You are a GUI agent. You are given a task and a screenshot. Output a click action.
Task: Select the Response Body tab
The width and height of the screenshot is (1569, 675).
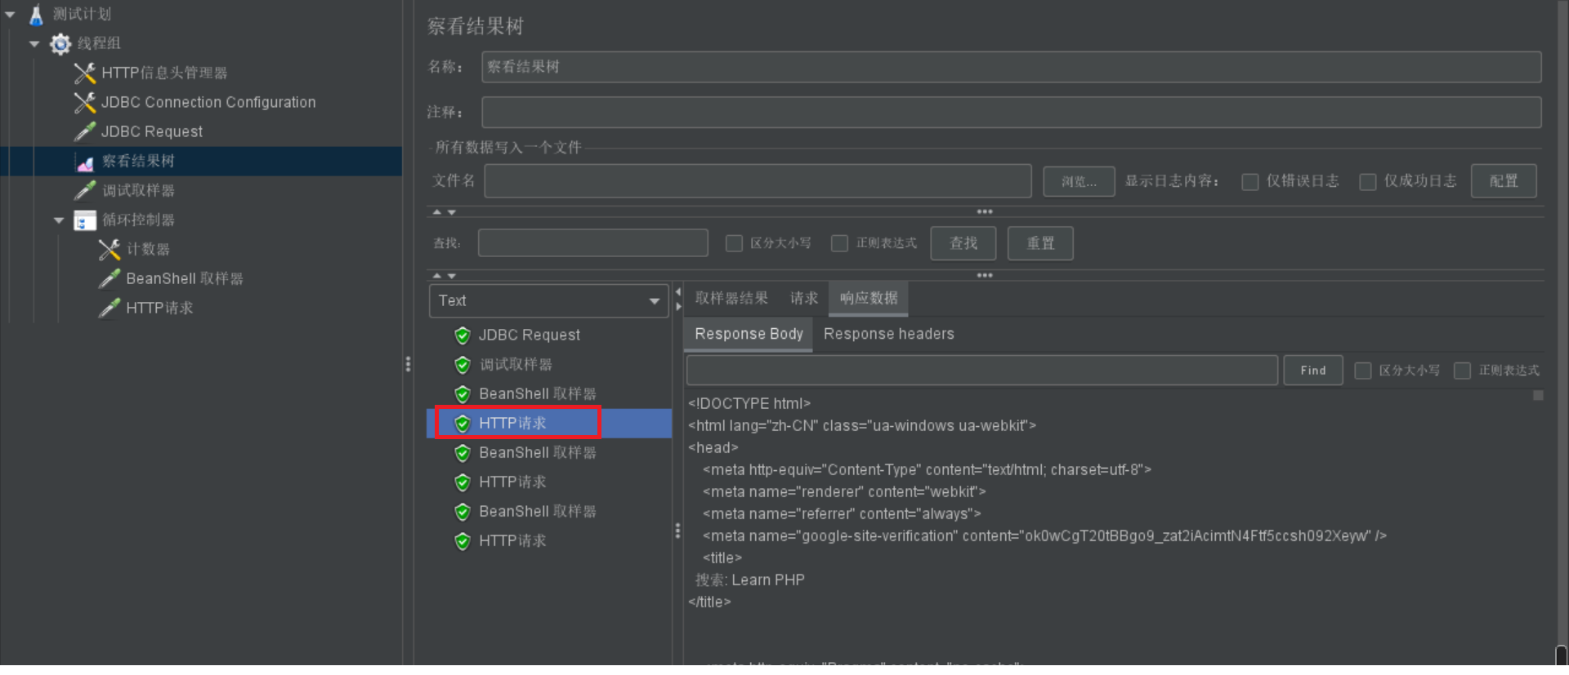(x=749, y=335)
